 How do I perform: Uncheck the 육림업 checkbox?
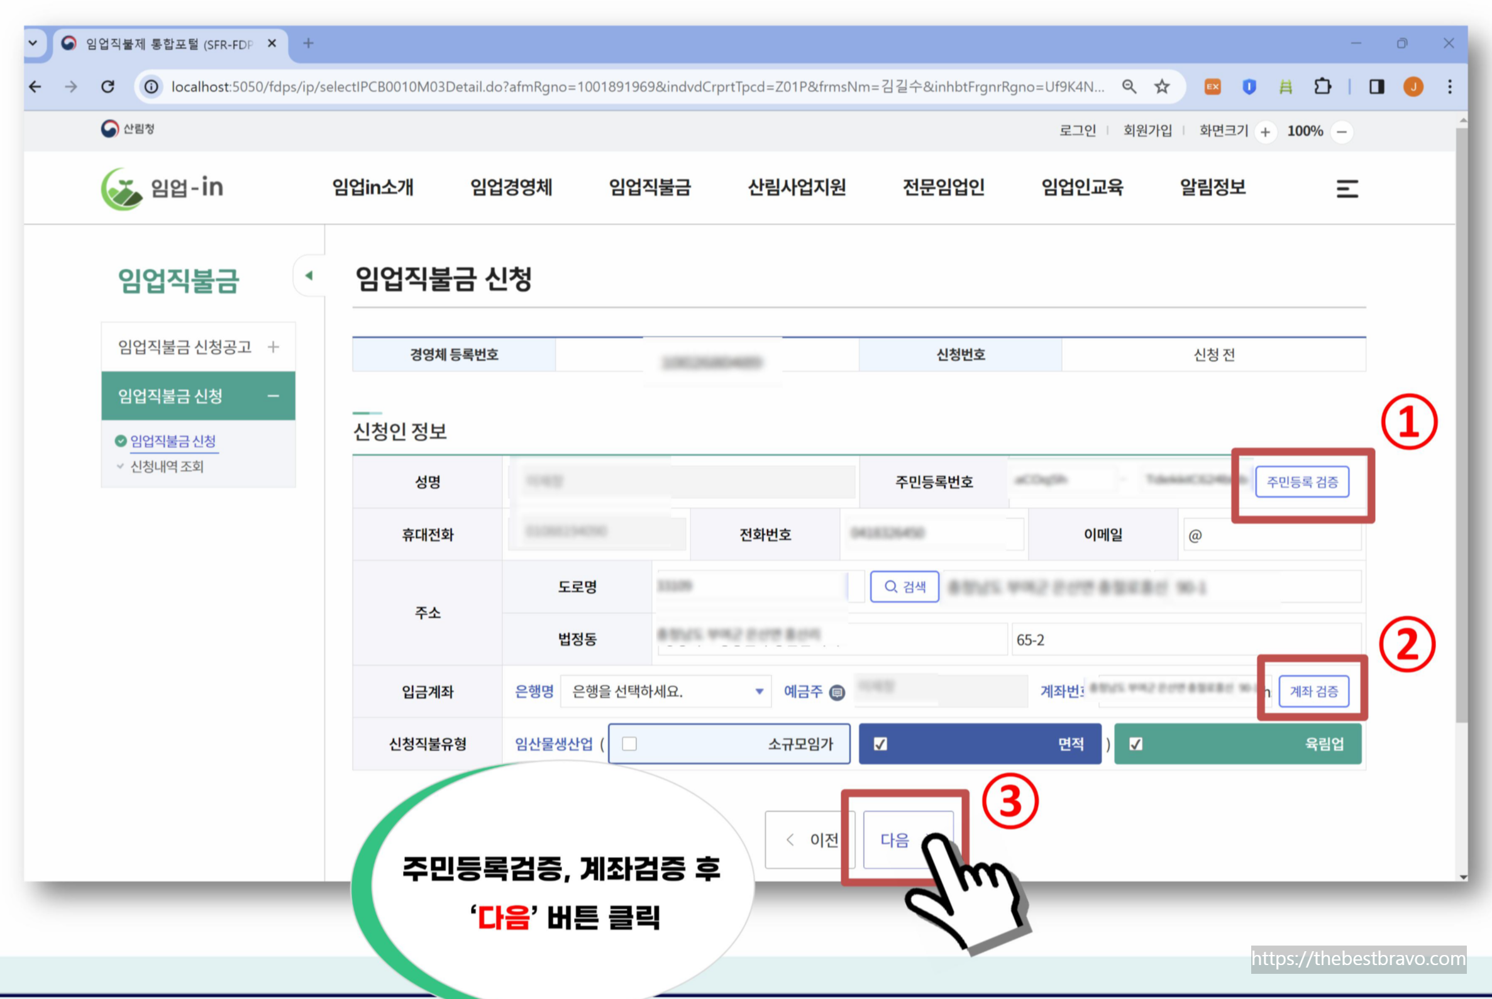click(1136, 744)
